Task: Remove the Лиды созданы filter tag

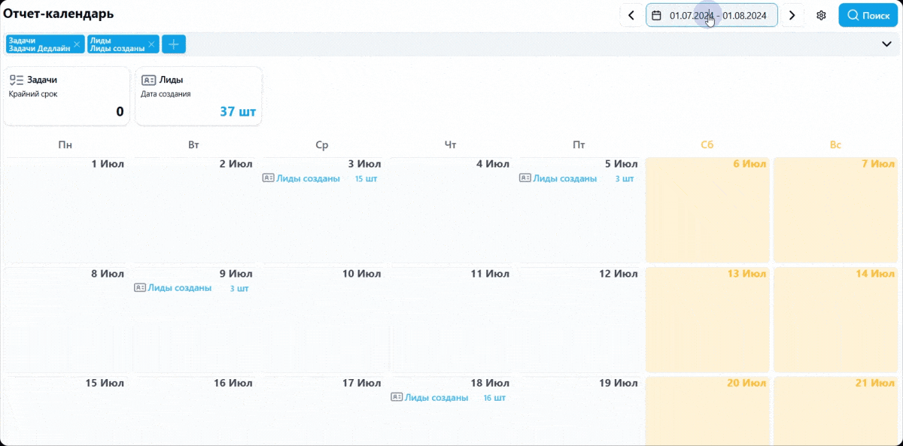Action: click(151, 44)
